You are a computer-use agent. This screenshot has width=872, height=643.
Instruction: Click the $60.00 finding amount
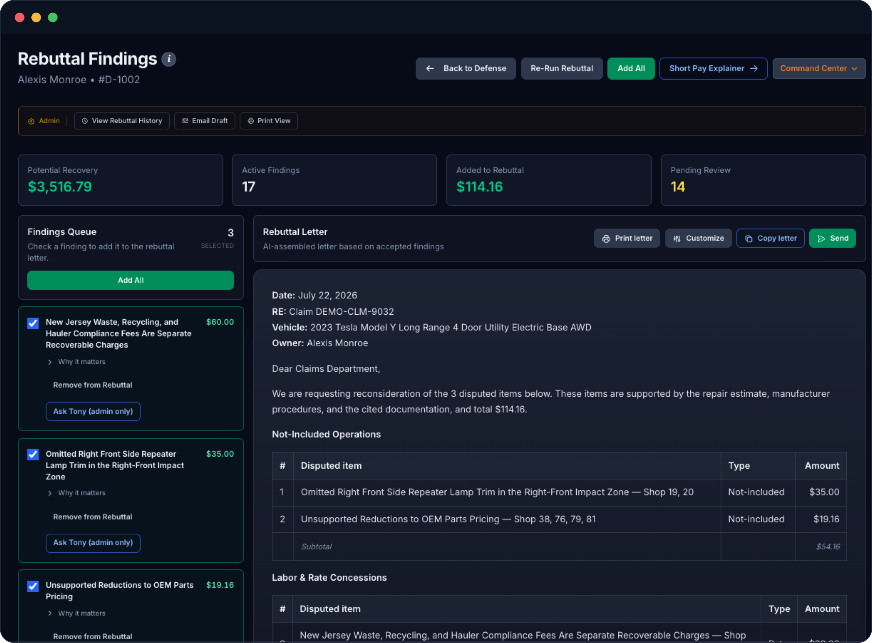click(x=220, y=322)
